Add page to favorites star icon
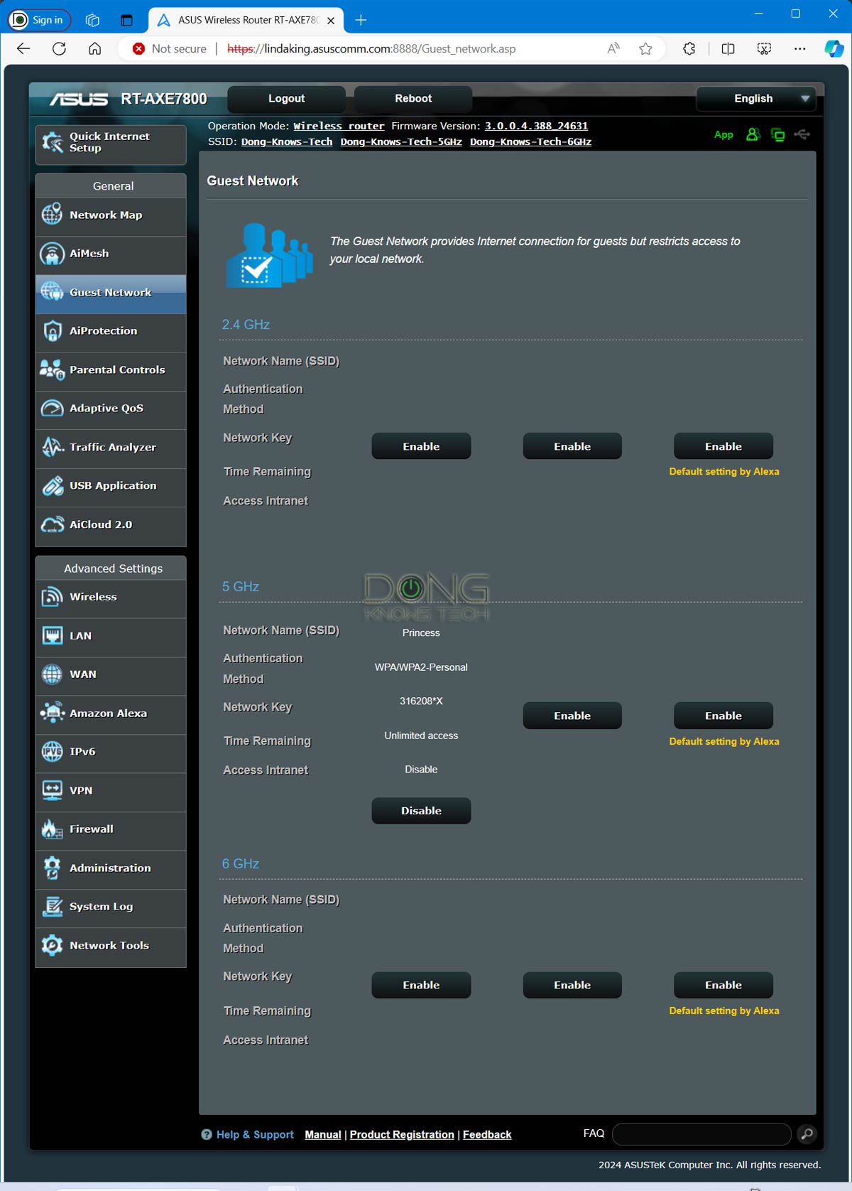This screenshot has width=852, height=1191. click(x=645, y=48)
